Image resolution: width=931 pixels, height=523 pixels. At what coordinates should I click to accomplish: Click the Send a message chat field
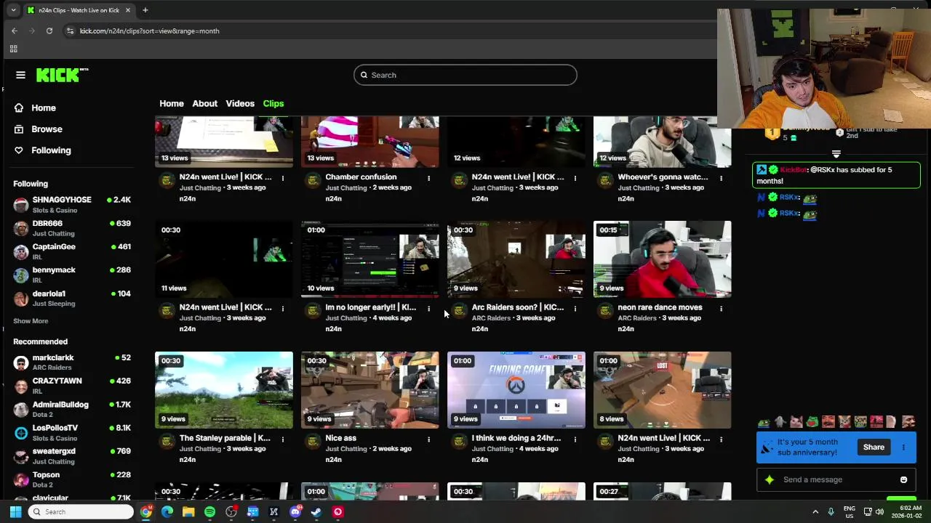[x=836, y=479]
